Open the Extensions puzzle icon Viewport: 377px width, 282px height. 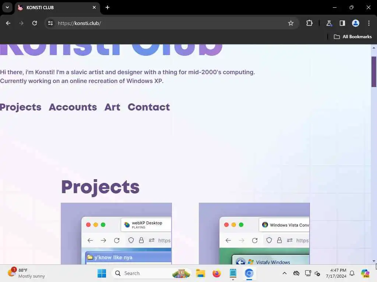pyautogui.click(x=309, y=23)
